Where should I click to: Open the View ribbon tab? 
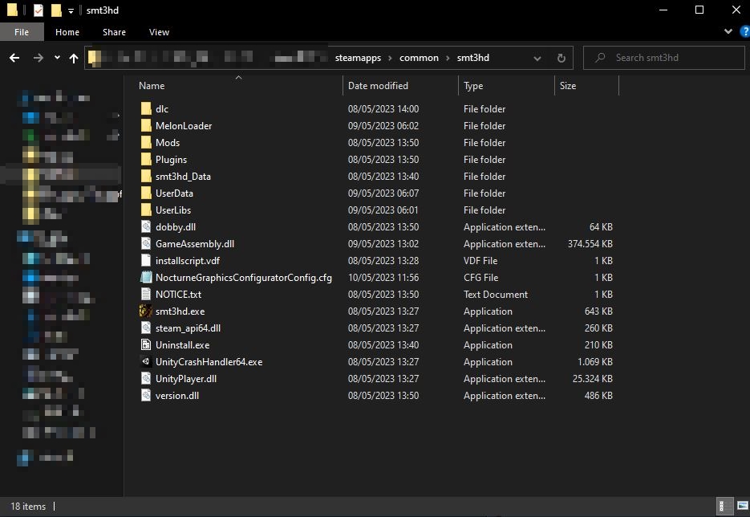(x=159, y=32)
